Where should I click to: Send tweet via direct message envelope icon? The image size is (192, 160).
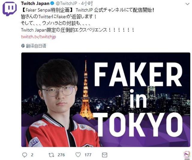point(105,155)
